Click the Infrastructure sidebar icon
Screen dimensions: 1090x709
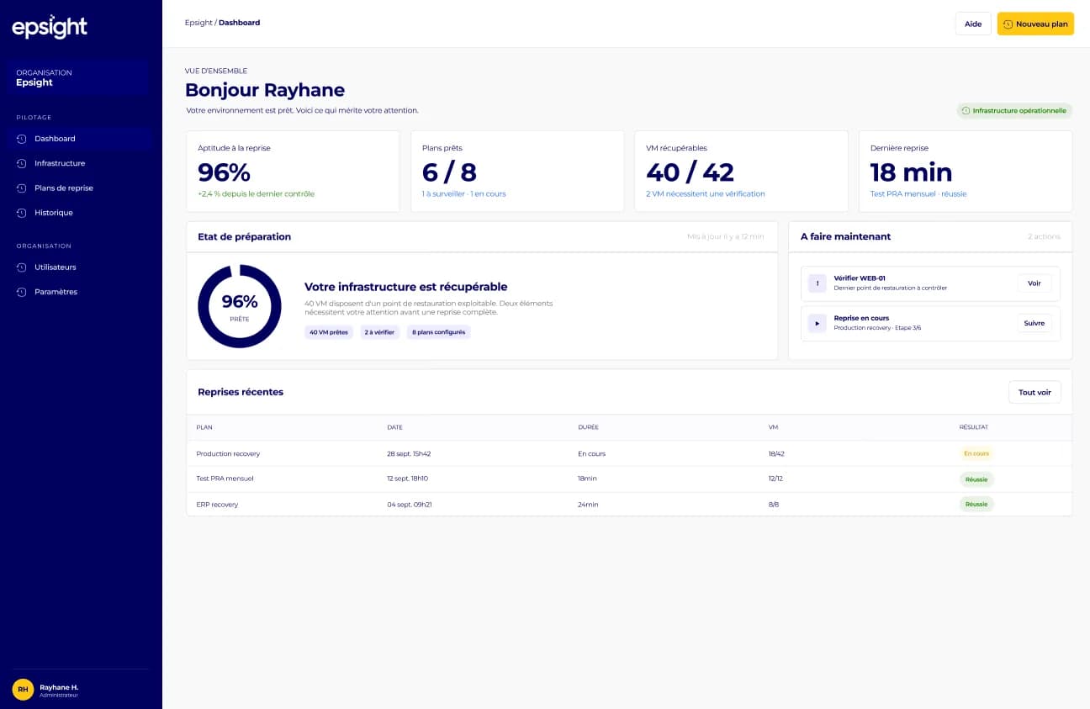(22, 163)
